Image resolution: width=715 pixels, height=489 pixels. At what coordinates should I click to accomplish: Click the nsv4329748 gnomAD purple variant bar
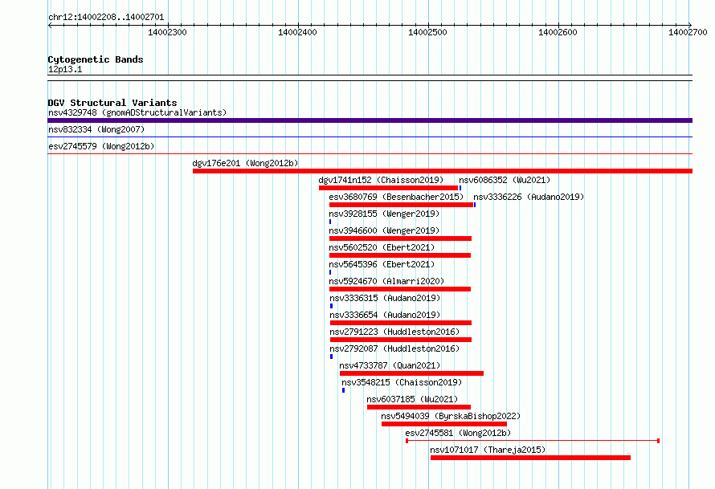point(370,120)
